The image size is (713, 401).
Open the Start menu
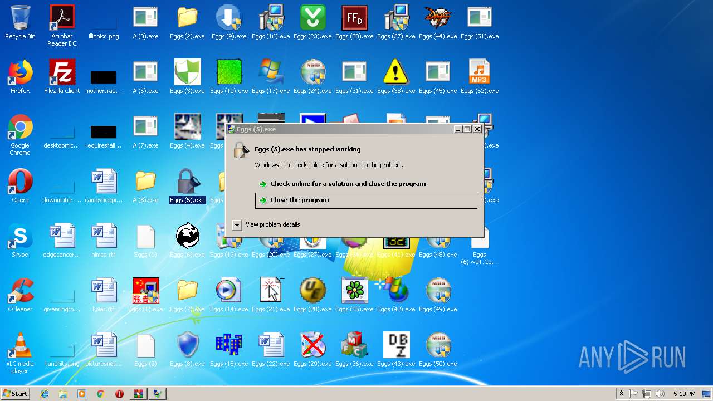point(16,394)
